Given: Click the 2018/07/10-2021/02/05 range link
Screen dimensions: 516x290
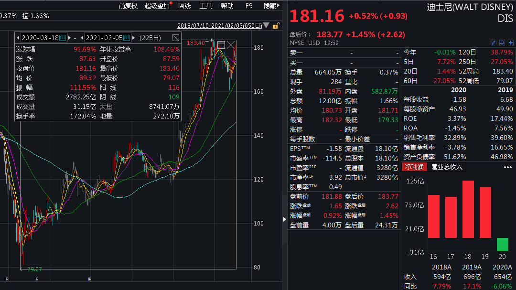Looking at the screenshot, I should pyautogui.click(x=219, y=26).
